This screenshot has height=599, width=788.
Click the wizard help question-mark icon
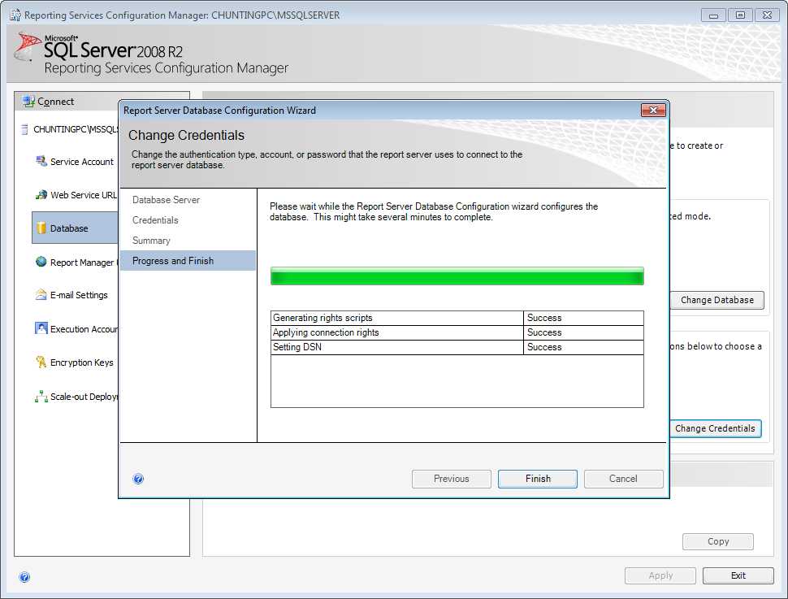pos(138,479)
